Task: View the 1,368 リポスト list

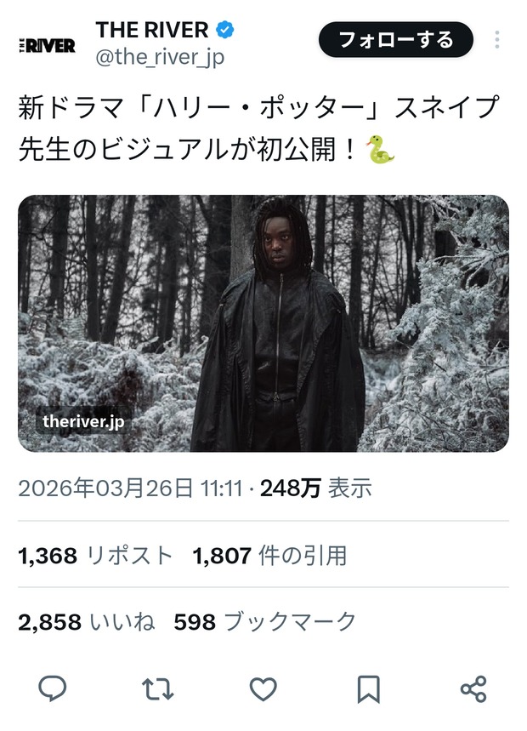Action: pos(95,556)
